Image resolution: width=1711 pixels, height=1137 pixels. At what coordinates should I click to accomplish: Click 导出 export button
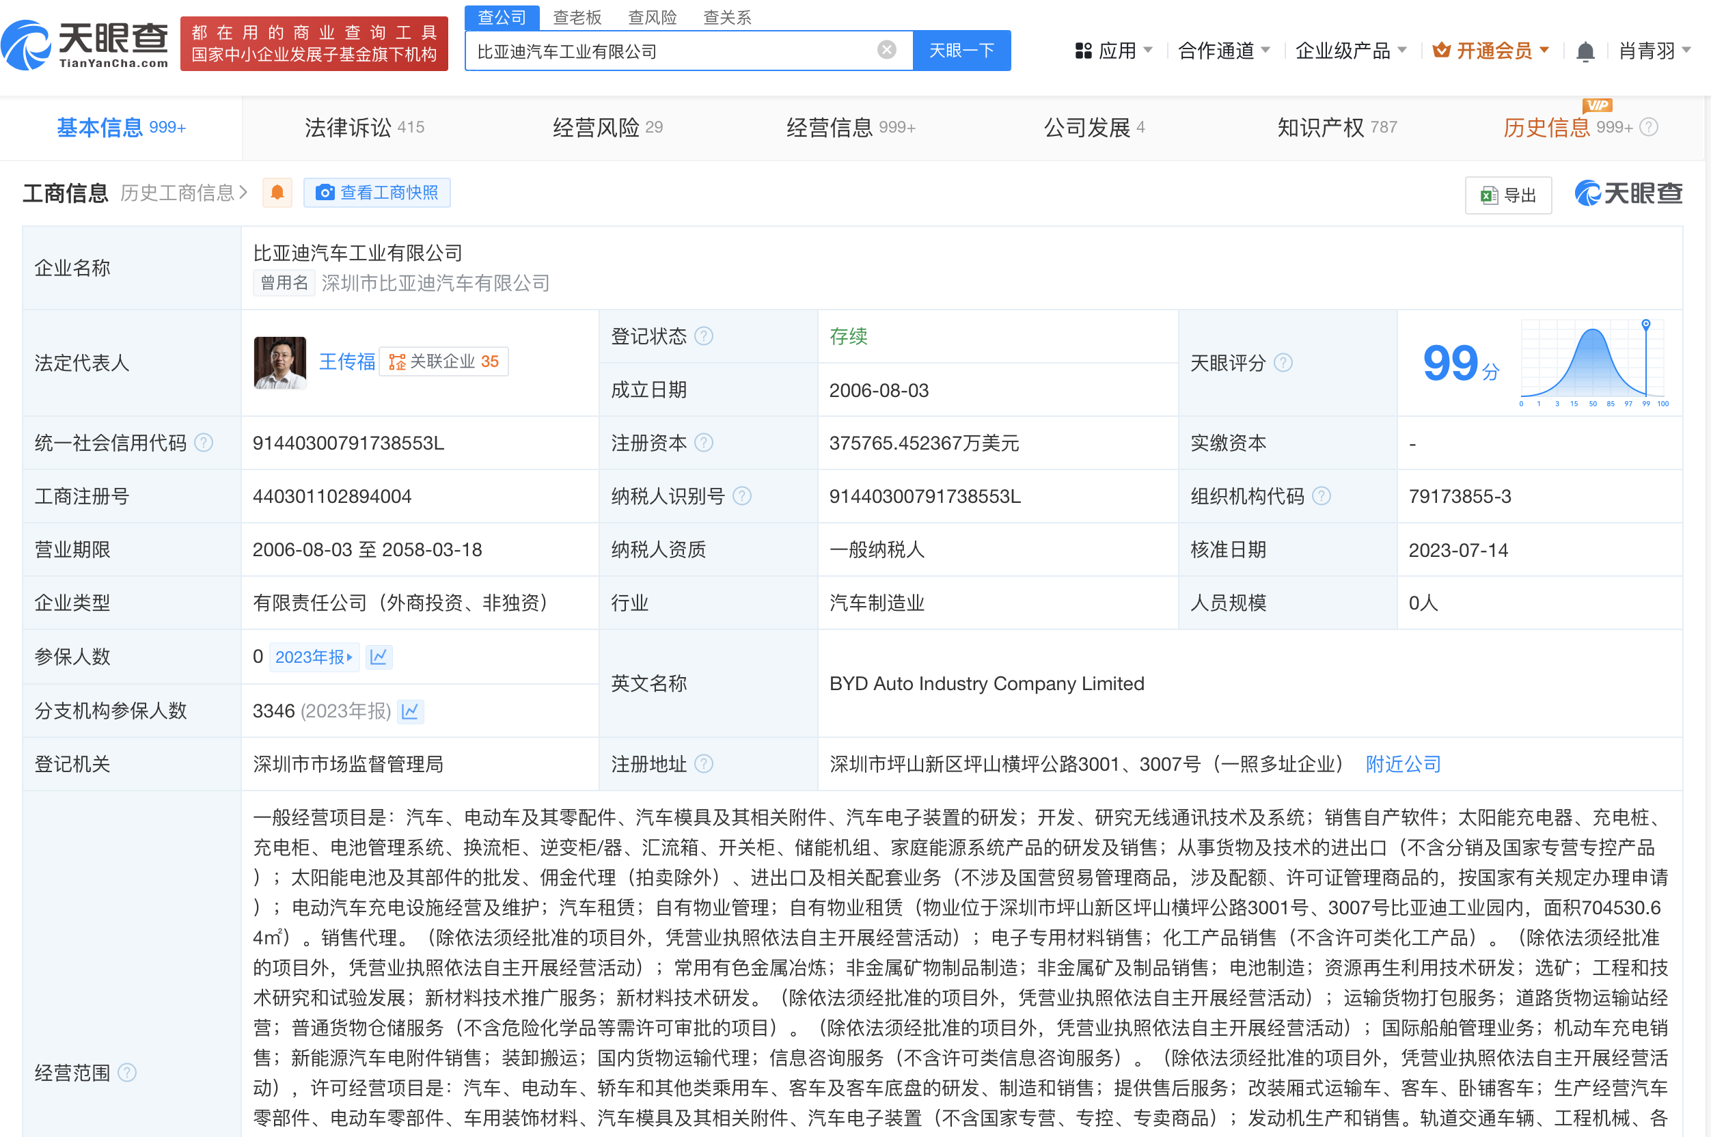pos(1508,195)
